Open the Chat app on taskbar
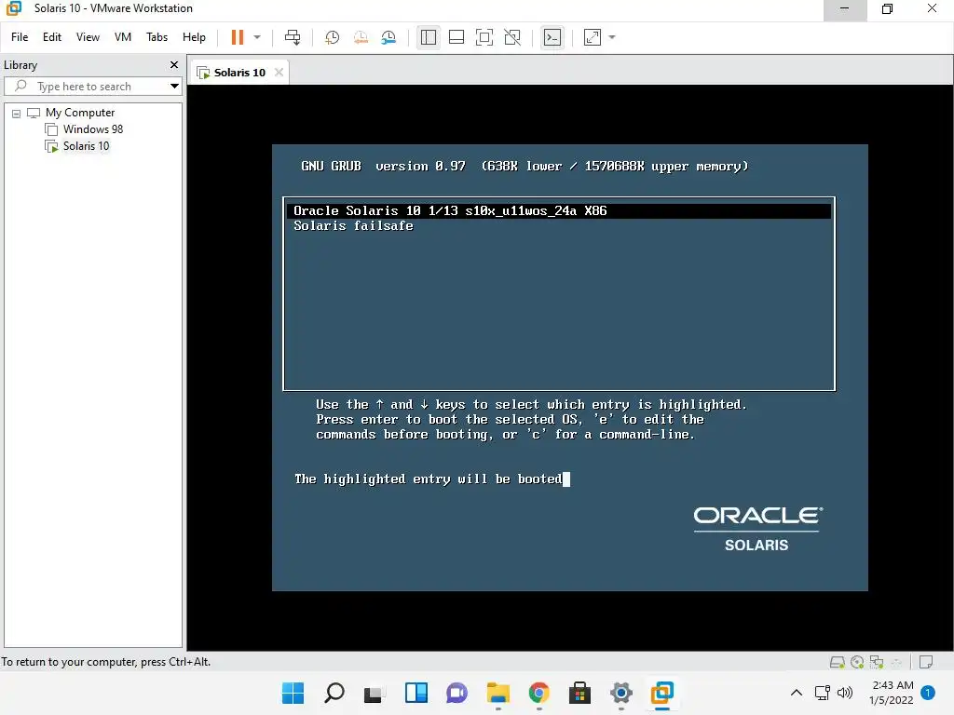This screenshot has width=954, height=715. point(457,693)
